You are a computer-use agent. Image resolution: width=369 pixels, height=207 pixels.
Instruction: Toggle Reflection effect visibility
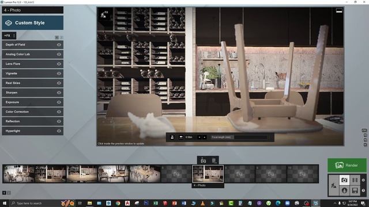click(59, 121)
